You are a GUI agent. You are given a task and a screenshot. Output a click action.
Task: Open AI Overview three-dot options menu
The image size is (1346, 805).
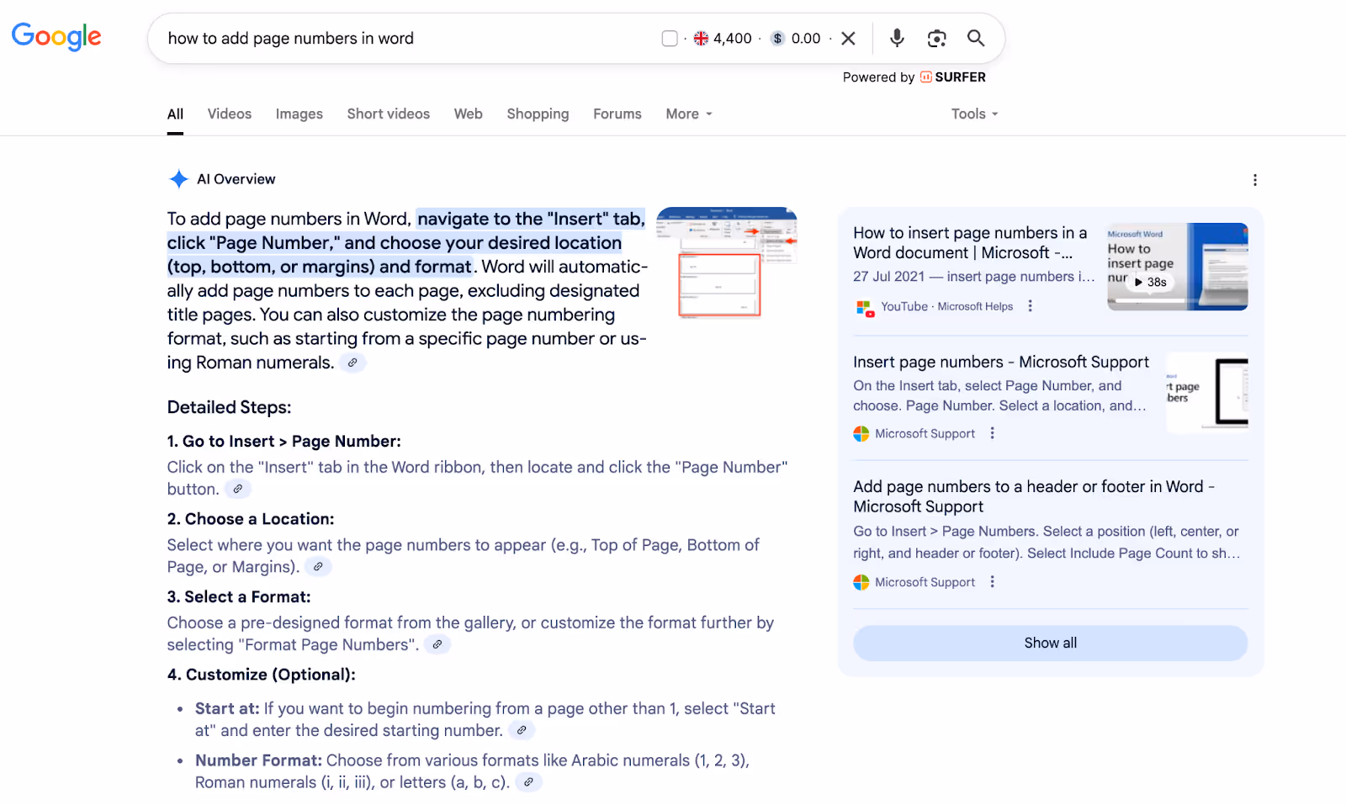(1254, 180)
